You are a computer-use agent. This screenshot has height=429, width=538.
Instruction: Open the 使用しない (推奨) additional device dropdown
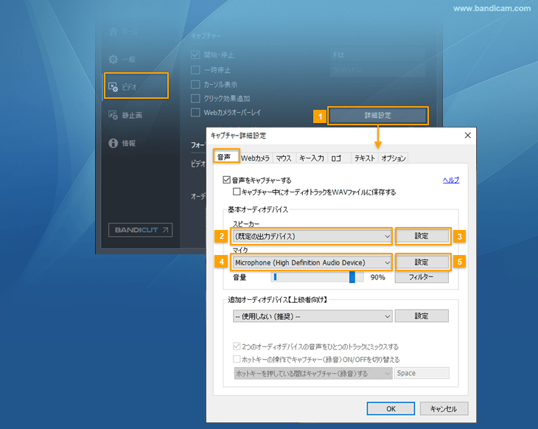point(312,316)
